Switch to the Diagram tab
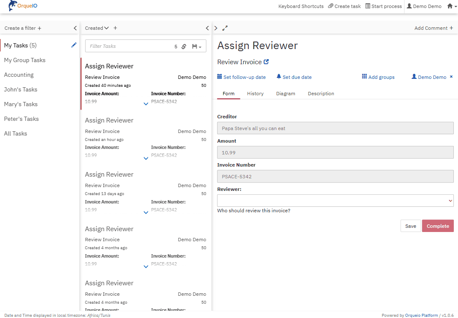 pos(286,94)
